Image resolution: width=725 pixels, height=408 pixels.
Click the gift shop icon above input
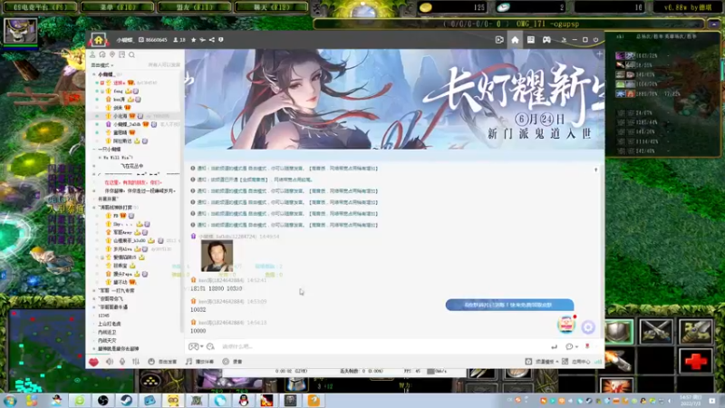[x=565, y=325]
